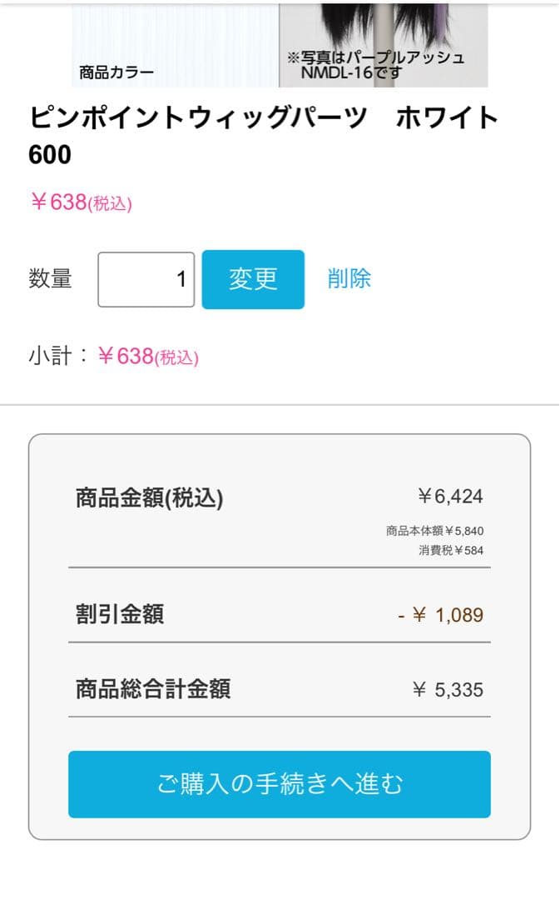Select the - ¥ 1,089 discount value
Screen dimensions: 560x900
click(x=440, y=615)
